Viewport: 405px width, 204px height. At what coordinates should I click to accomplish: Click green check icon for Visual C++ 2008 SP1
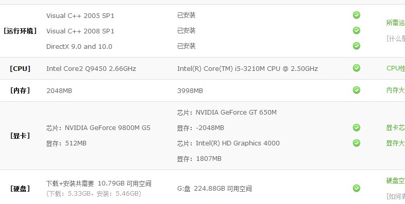click(x=357, y=30)
